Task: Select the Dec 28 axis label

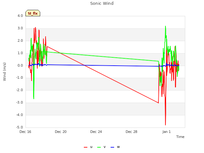Action: (131, 132)
